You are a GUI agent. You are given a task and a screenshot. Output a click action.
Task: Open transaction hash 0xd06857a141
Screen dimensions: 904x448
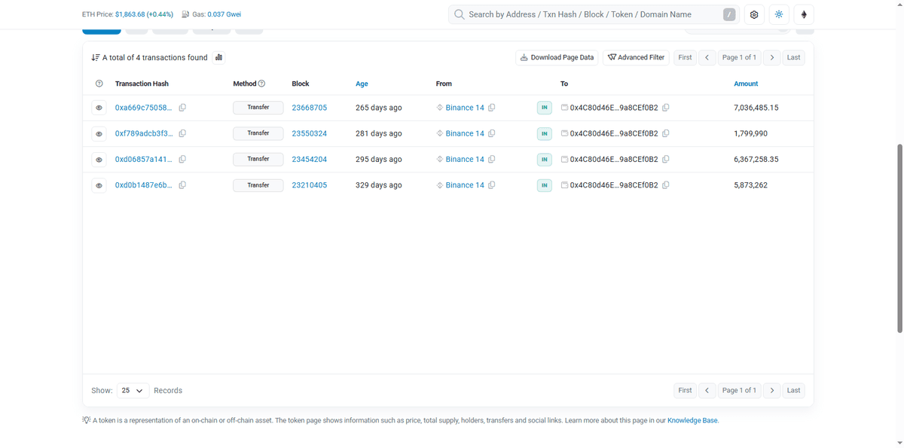(143, 159)
